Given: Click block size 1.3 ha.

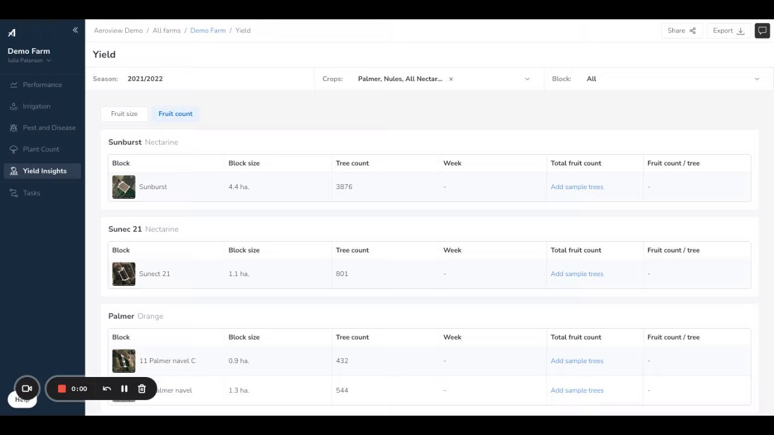Looking at the screenshot, I should [239, 390].
